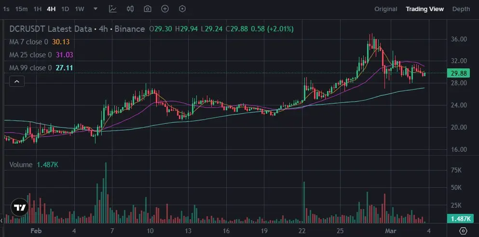Click the 32.00 price axis label
The height and width of the screenshot is (237, 479).
tap(459, 61)
